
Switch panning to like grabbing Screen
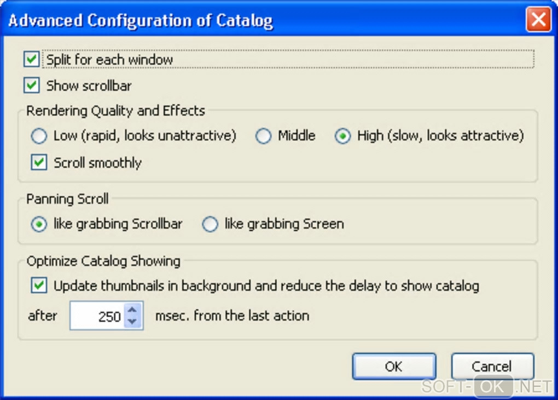[x=210, y=224]
